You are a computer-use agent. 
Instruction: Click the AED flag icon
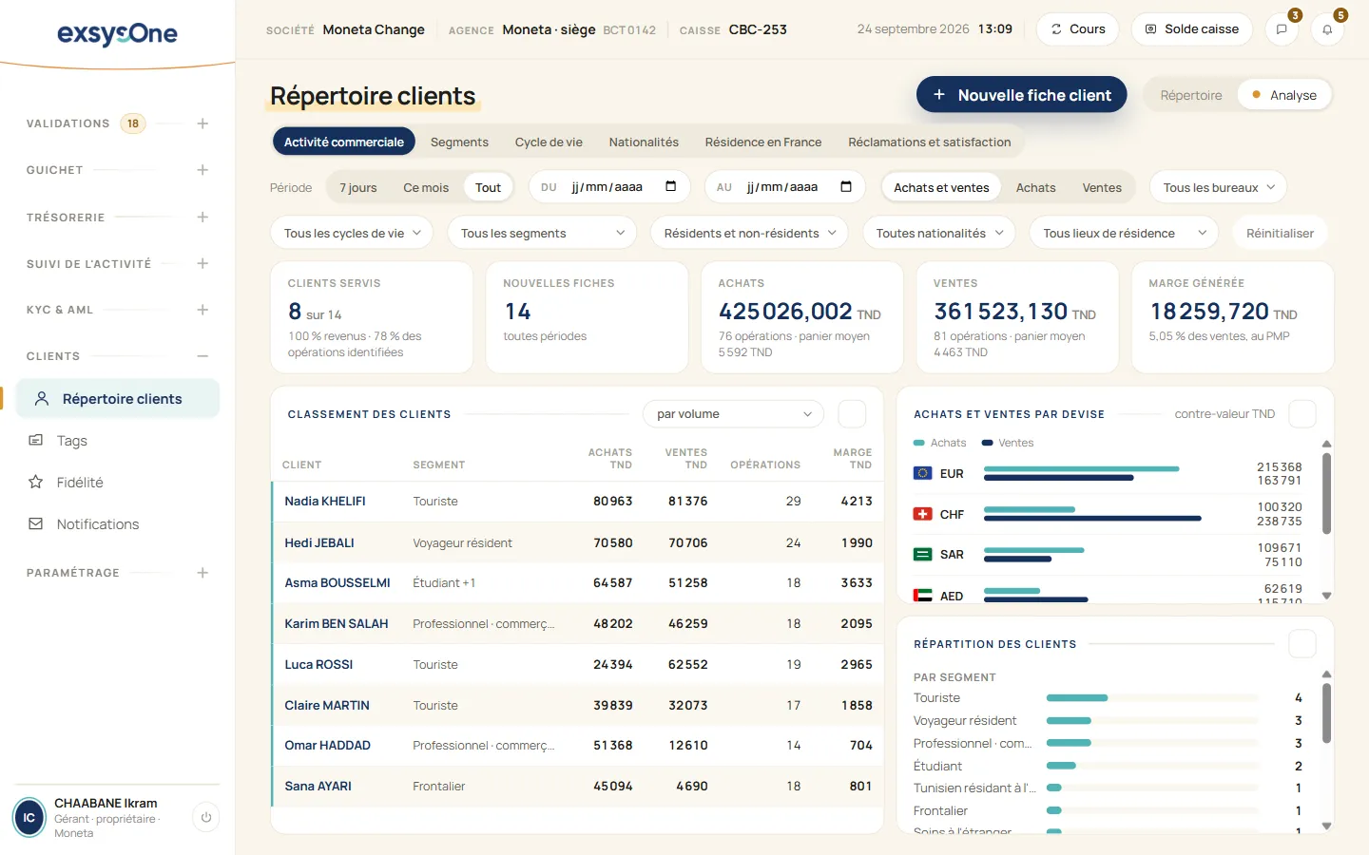pos(922,596)
